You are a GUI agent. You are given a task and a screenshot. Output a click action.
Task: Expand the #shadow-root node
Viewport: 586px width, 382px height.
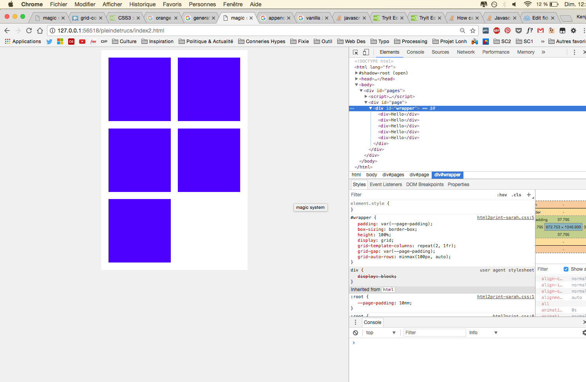click(x=356, y=73)
